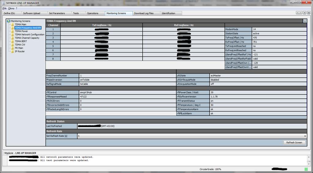This screenshot has width=313, height=173.
Task: Click the Wyjście - LINE-UP MANAGER panel title
Action: pyautogui.click(x=20, y=153)
